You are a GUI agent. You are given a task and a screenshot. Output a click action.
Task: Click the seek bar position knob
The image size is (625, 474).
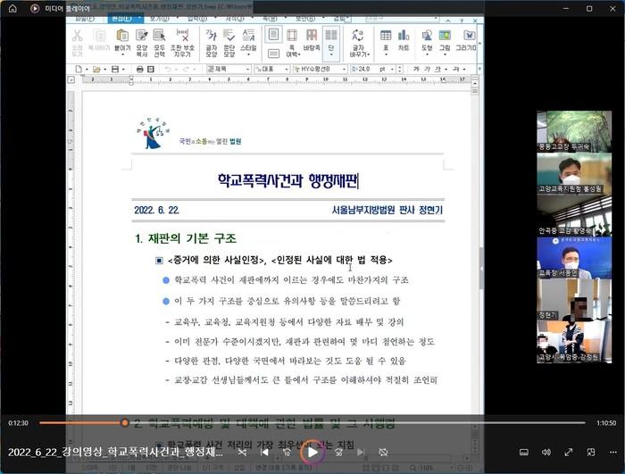point(125,422)
